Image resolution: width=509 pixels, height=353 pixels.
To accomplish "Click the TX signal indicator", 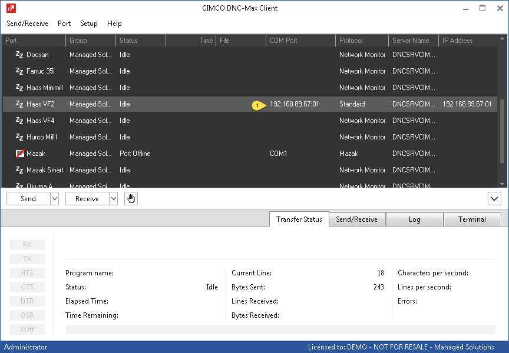I will pos(27,259).
